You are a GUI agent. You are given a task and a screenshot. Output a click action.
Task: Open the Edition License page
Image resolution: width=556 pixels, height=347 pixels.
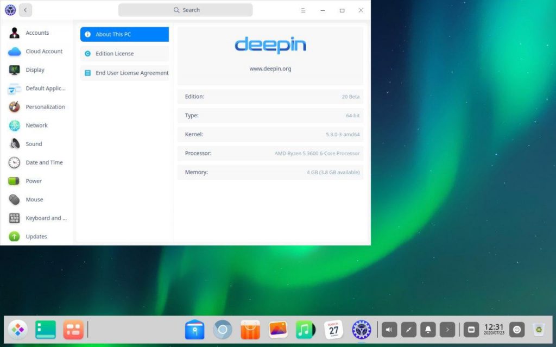[124, 54]
